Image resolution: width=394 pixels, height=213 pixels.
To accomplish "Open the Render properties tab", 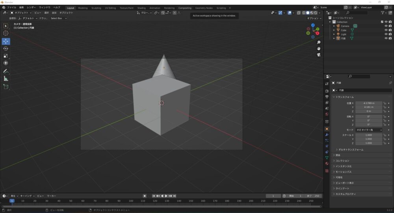I will click(x=327, y=91).
